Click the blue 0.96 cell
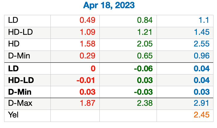Viewport: 217px width, 128px height. click(202, 56)
